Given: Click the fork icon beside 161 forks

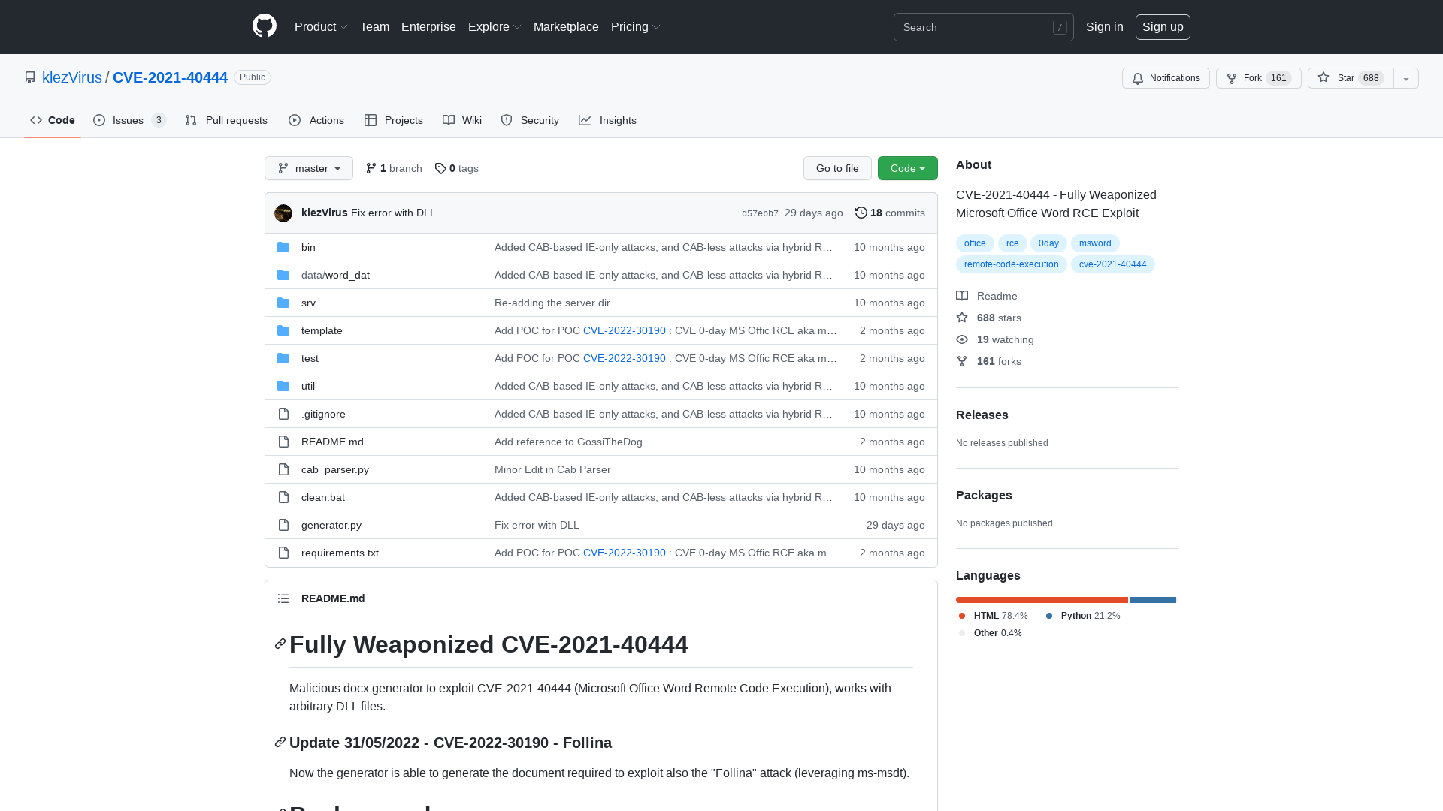Looking at the screenshot, I should 962,361.
